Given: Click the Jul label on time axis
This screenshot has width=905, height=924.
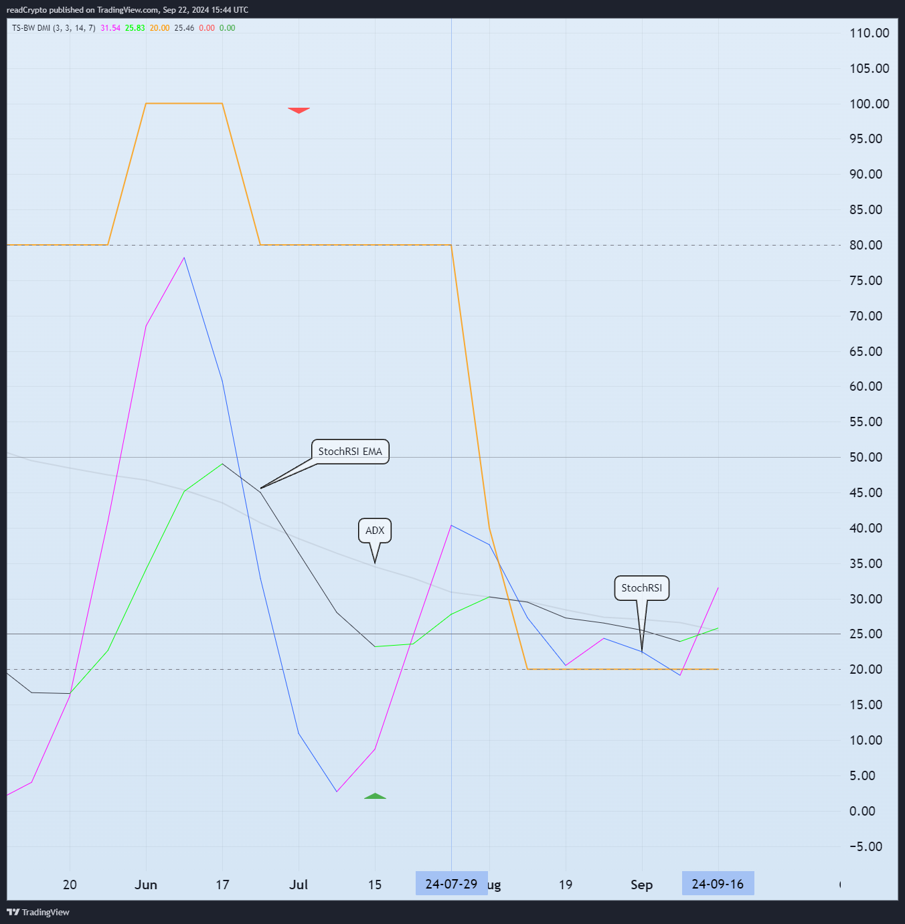Looking at the screenshot, I should pyautogui.click(x=299, y=885).
